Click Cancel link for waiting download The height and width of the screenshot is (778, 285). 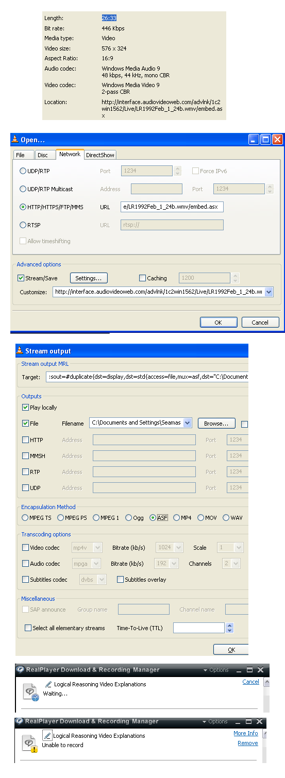(250, 682)
